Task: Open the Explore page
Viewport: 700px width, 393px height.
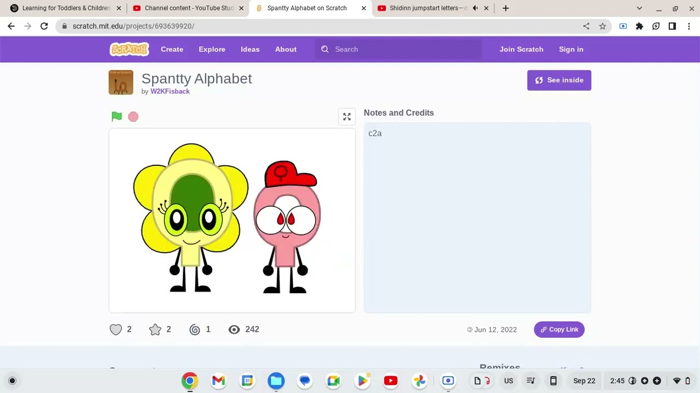Action: (x=212, y=49)
